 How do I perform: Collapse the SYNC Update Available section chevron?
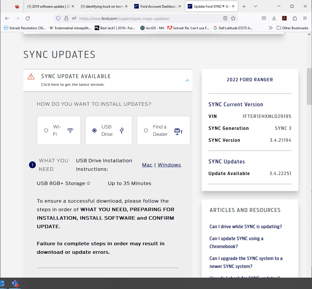click(x=187, y=80)
